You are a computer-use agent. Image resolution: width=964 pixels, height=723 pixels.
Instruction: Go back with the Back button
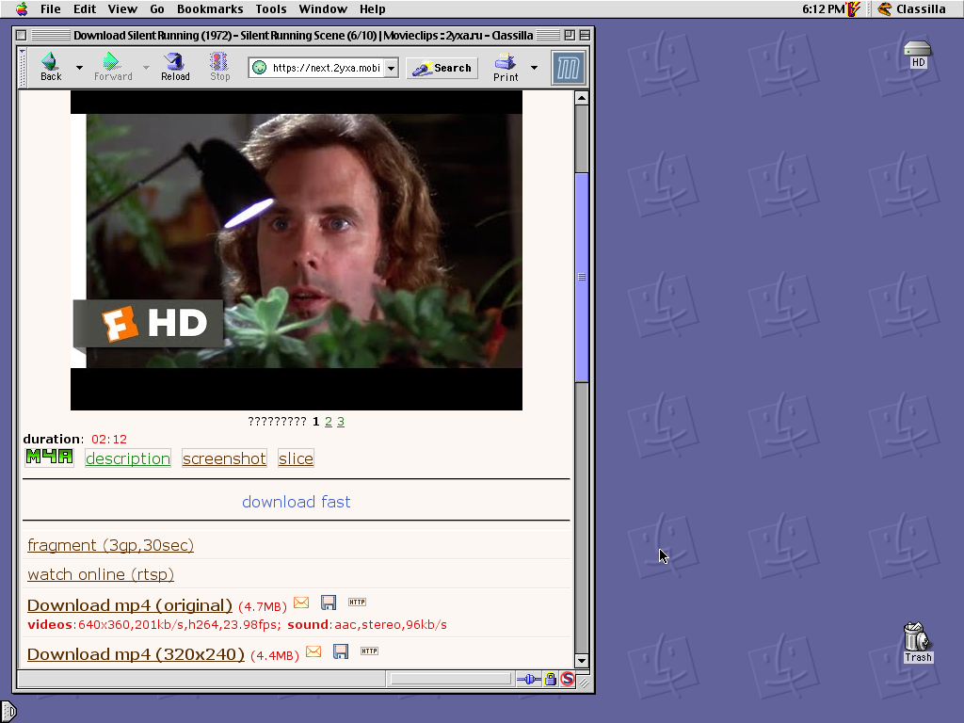[x=51, y=67]
